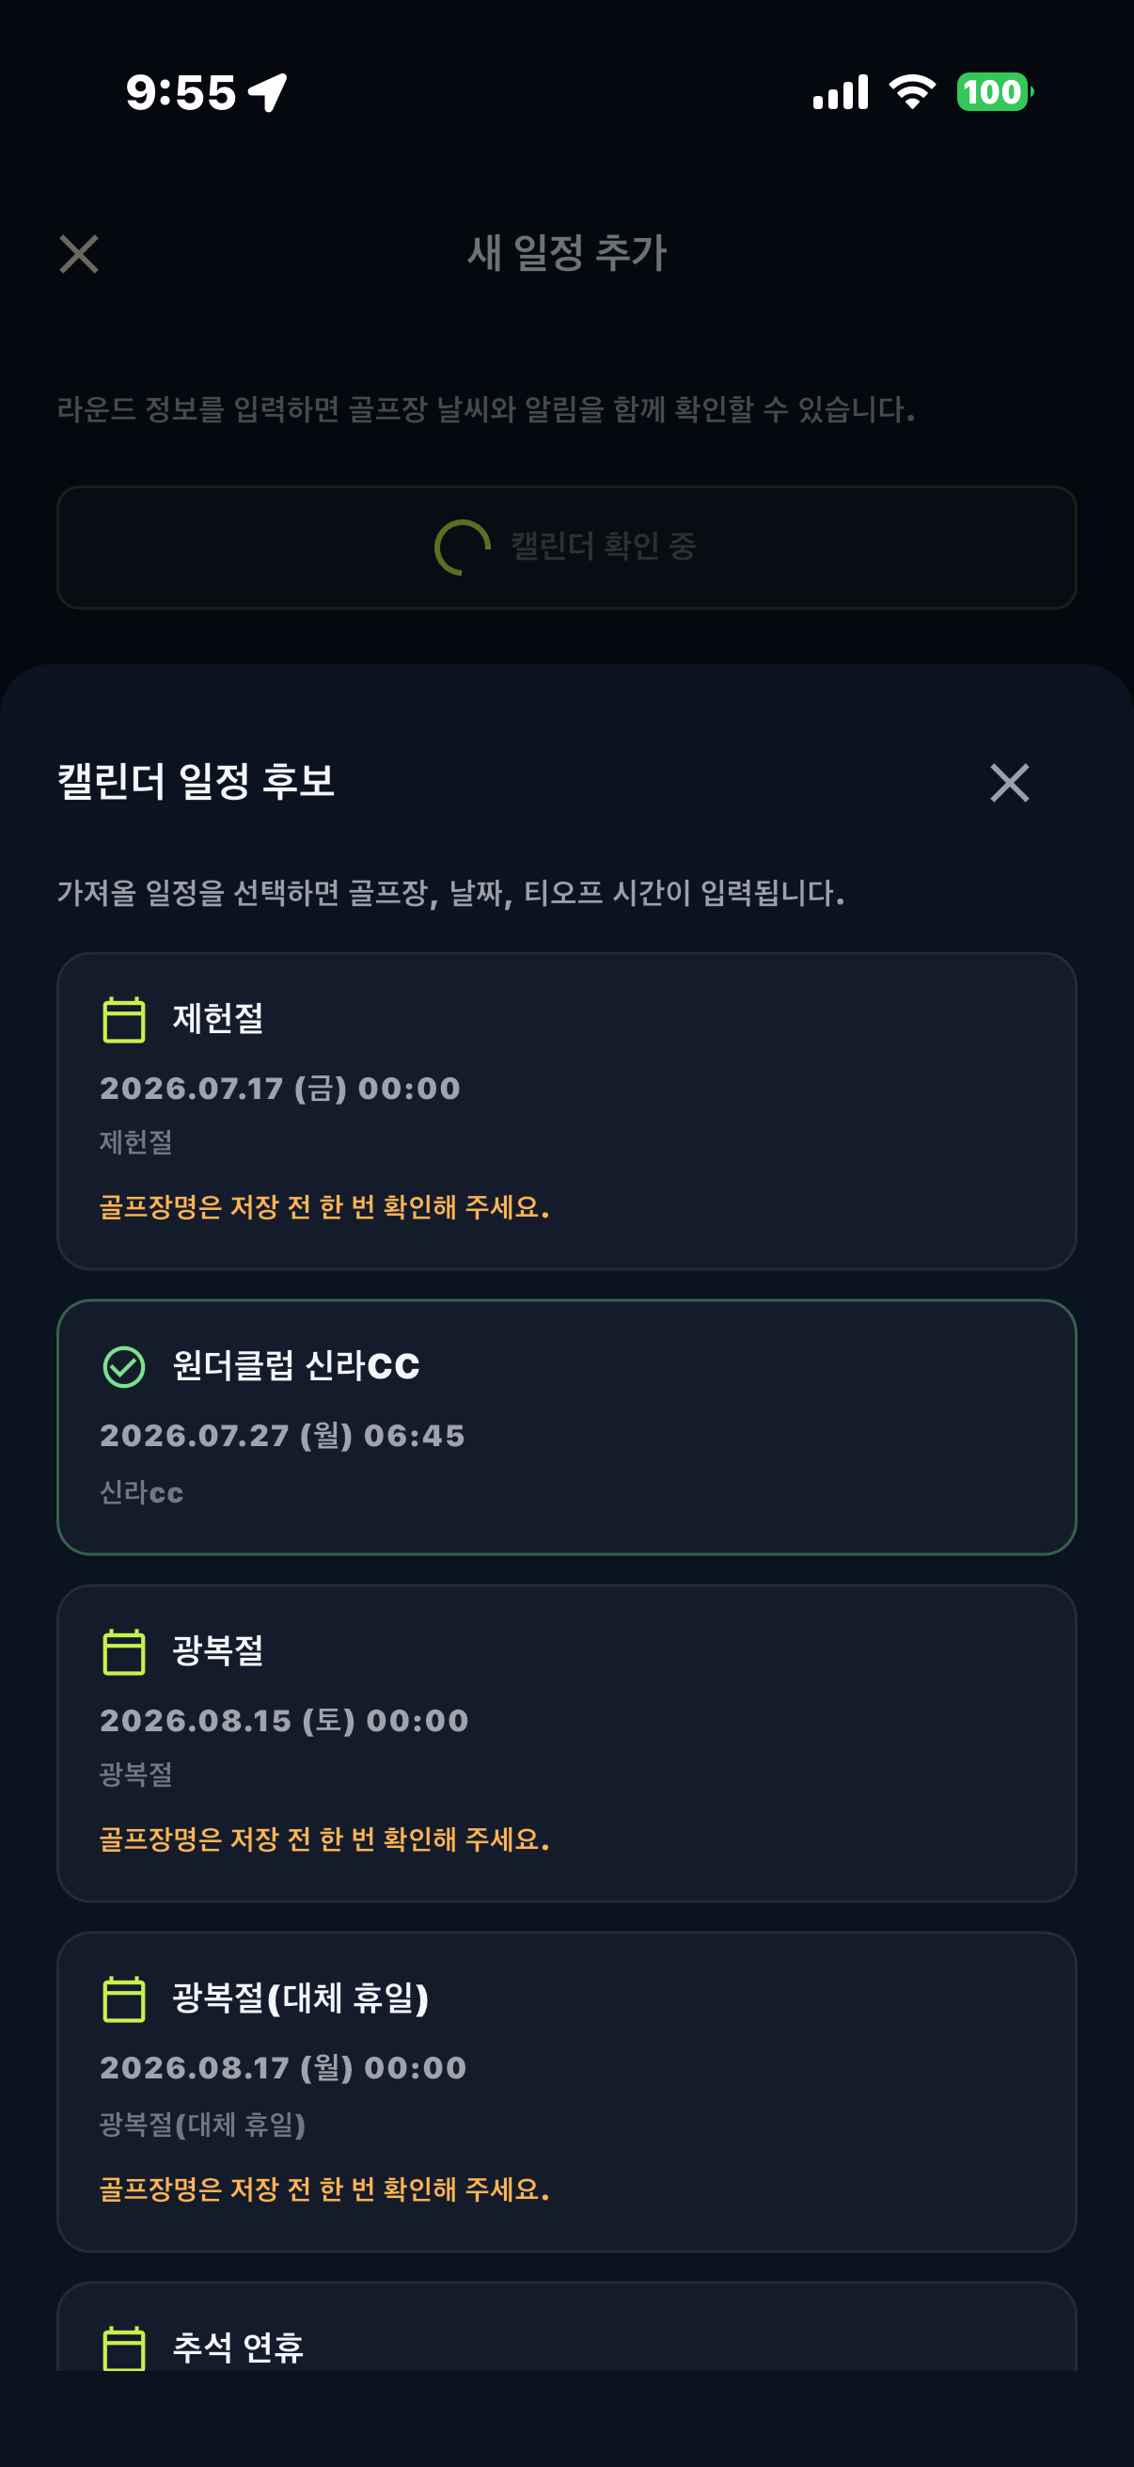Tap the orange warning text under 광복절(대체 휴일)

pos(324,2188)
